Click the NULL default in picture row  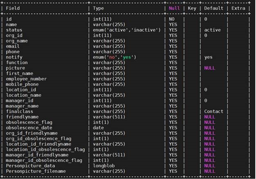click(210, 68)
